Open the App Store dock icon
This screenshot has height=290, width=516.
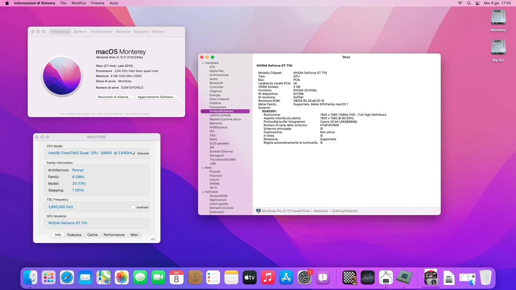pyautogui.click(x=286, y=277)
